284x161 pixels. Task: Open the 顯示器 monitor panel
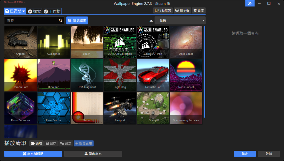point(182,11)
